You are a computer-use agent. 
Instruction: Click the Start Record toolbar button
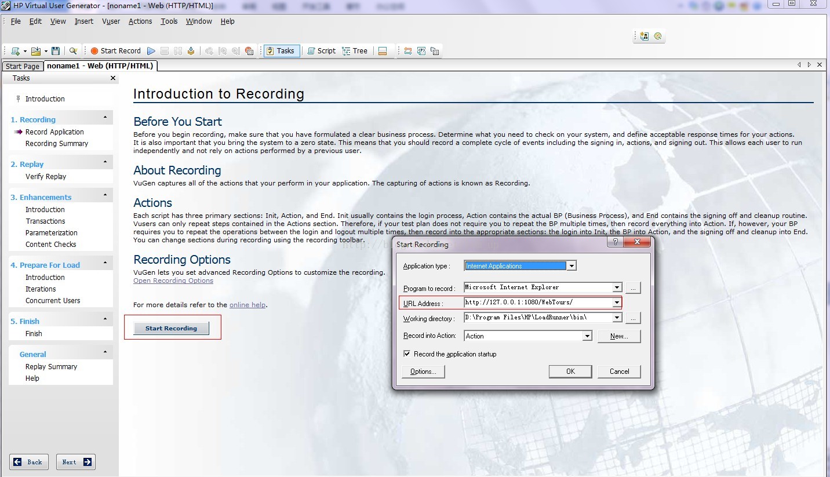pyautogui.click(x=115, y=51)
